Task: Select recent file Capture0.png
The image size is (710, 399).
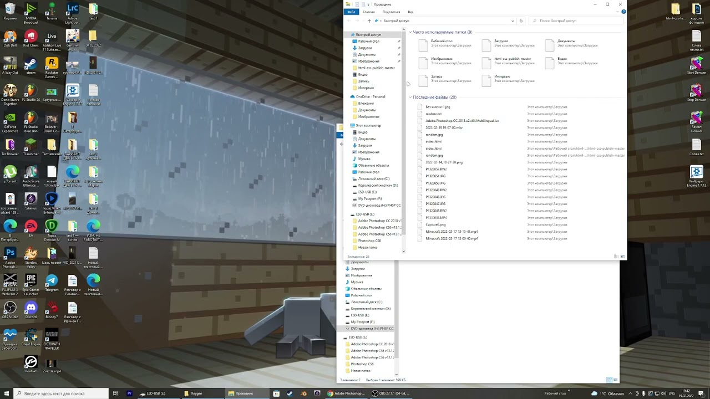Action: click(435, 224)
